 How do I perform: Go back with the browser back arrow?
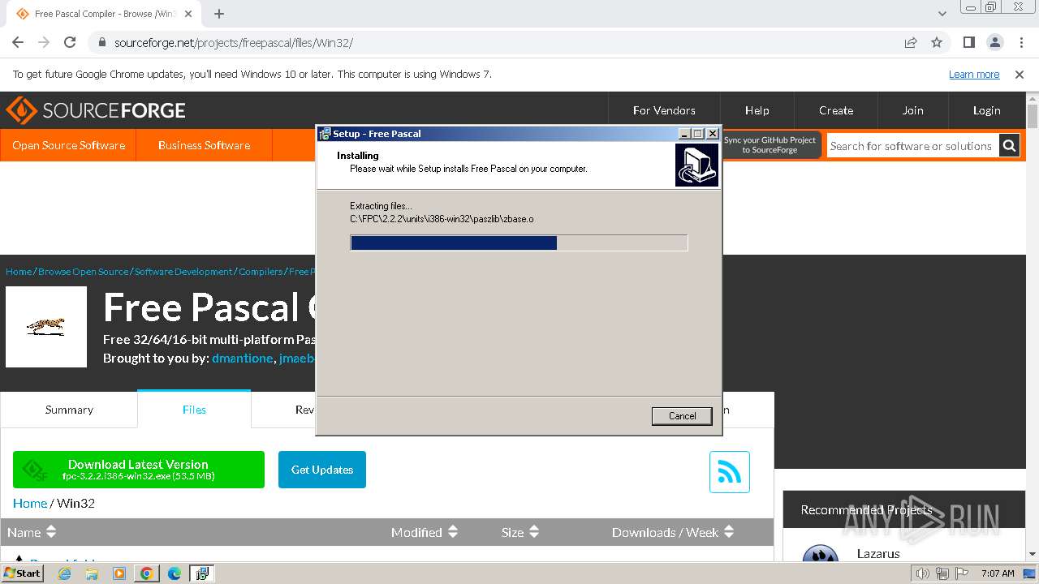18,42
